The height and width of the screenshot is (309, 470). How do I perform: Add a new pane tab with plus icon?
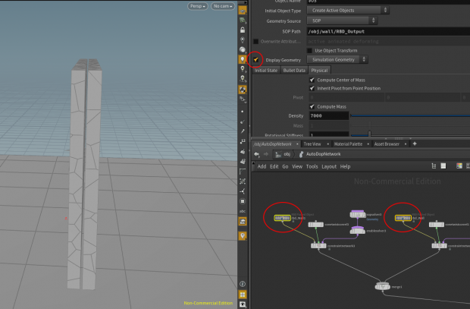pyautogui.click(x=415, y=143)
